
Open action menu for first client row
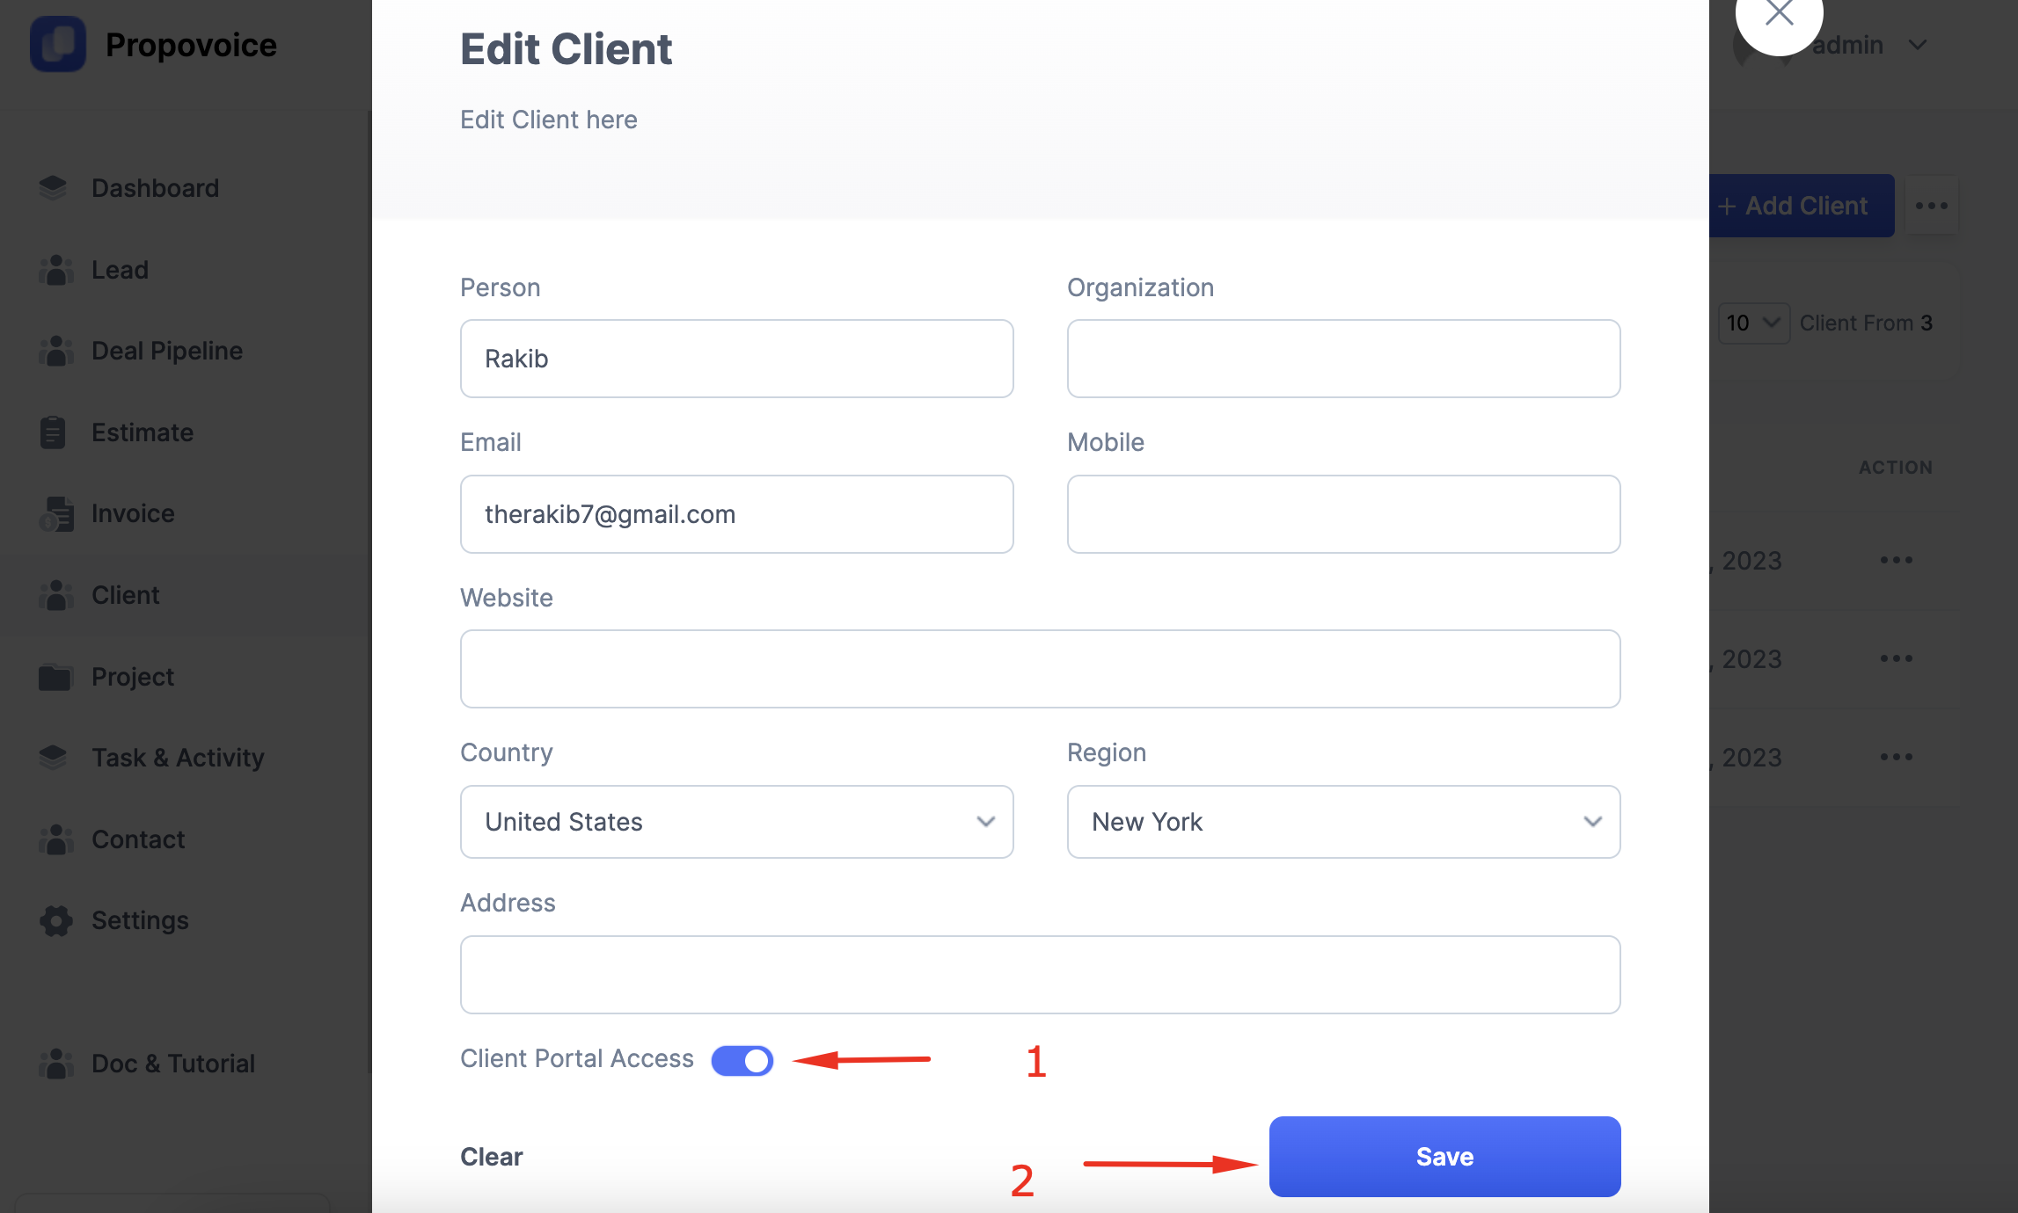1897,560
